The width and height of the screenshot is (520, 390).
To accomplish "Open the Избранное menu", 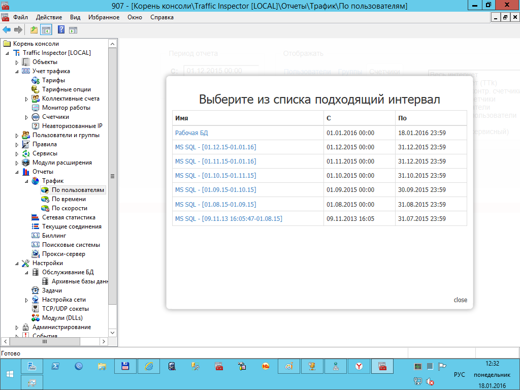I will click(x=104, y=17).
